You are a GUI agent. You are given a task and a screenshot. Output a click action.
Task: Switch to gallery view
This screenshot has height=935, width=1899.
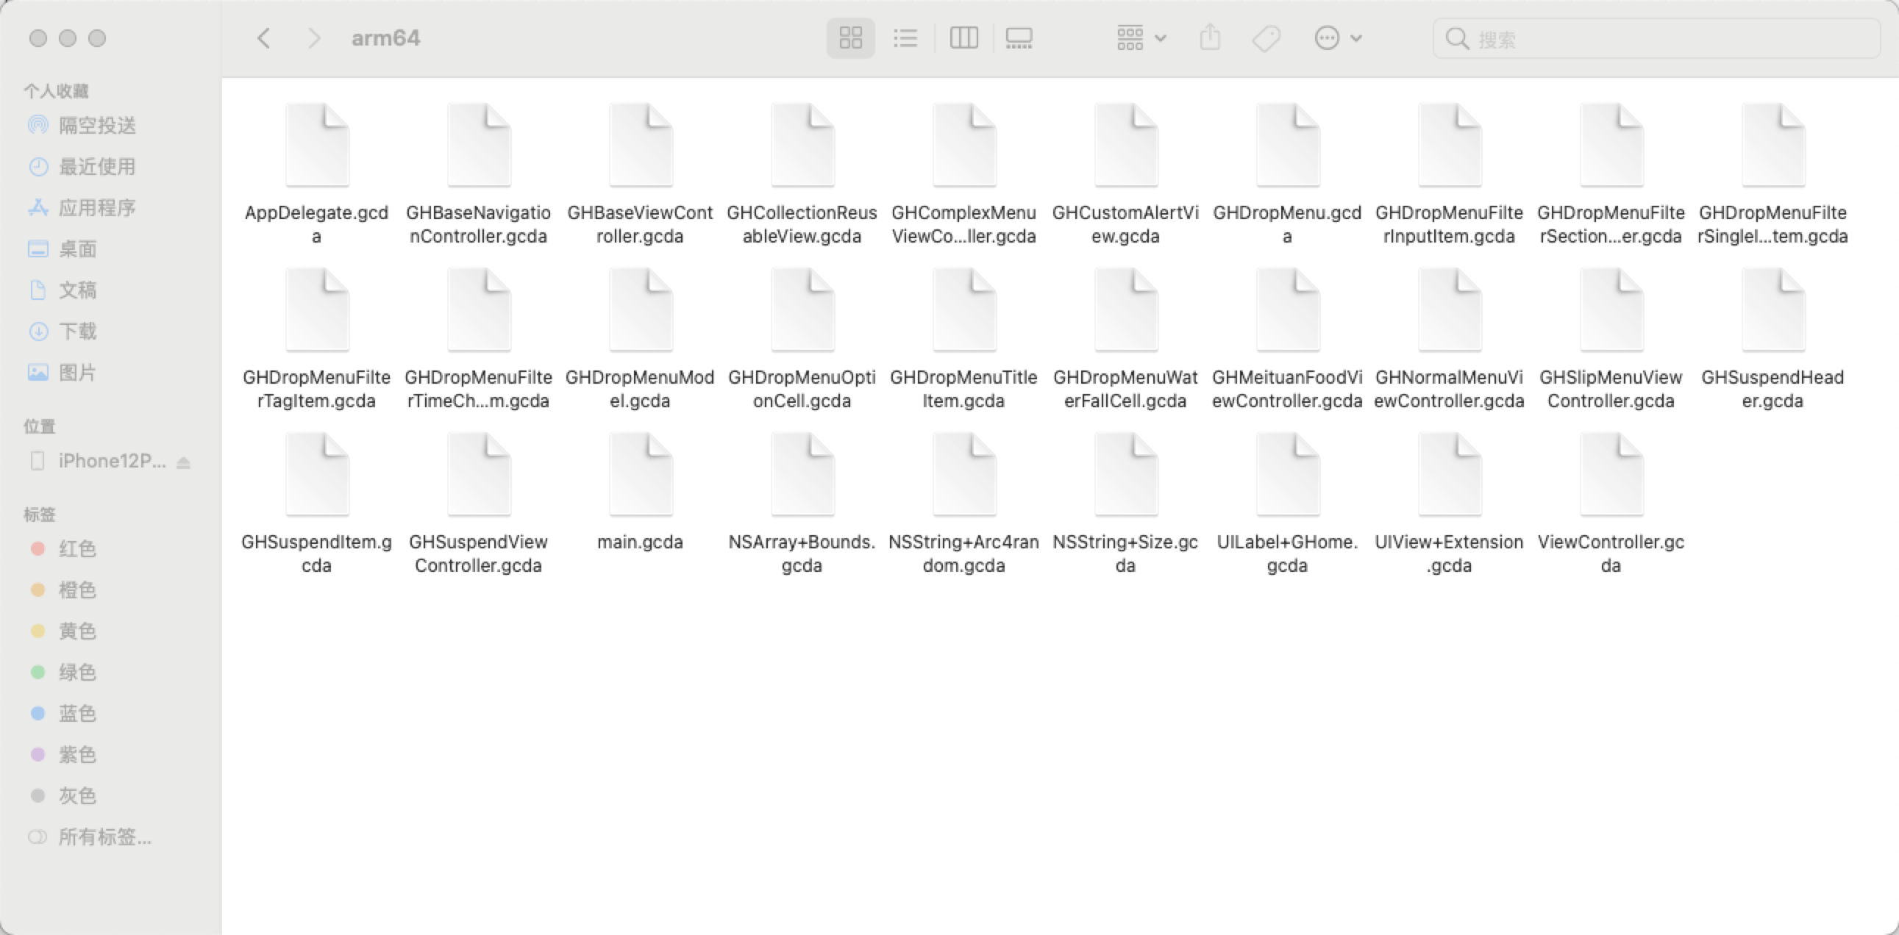[x=1019, y=38]
